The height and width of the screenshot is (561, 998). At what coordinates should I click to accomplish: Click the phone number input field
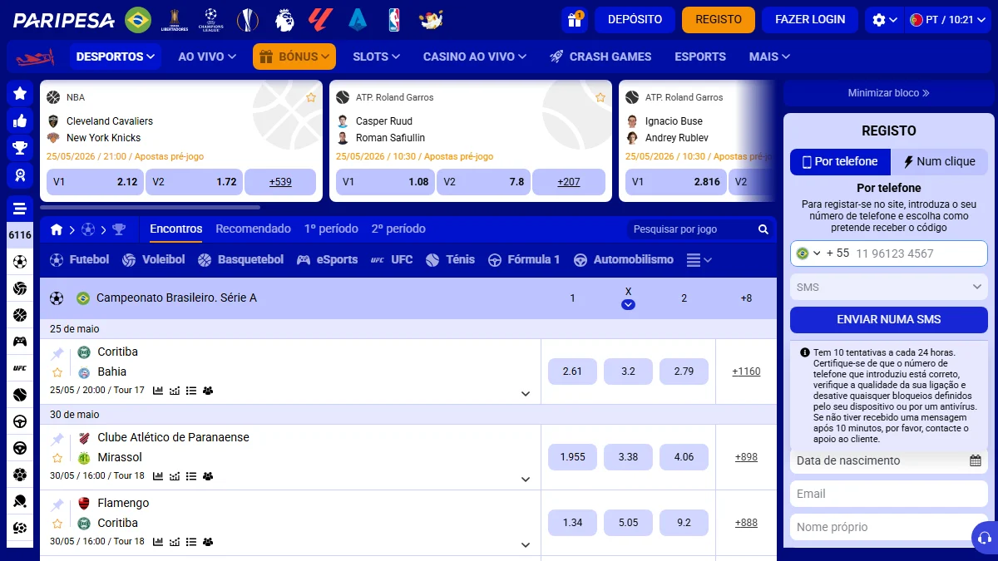tap(919, 253)
